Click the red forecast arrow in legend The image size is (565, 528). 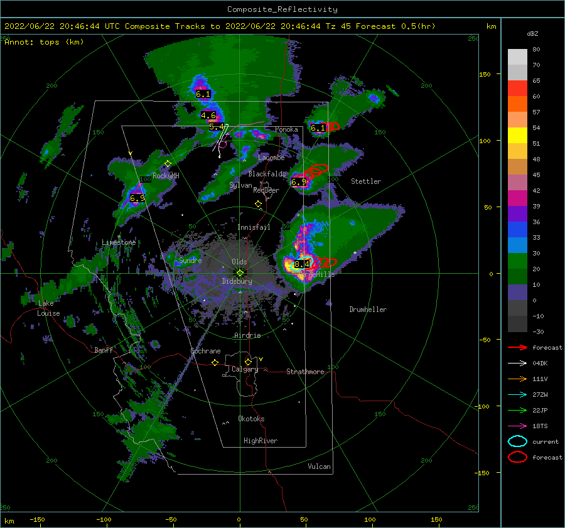pyautogui.click(x=517, y=347)
